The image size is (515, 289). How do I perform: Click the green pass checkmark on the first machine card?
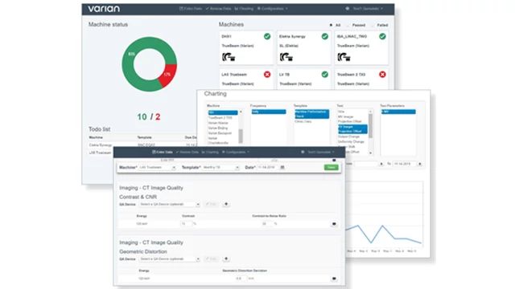tap(267, 36)
